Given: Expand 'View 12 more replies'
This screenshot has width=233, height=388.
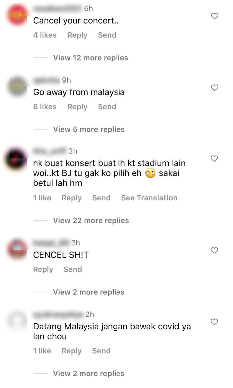Looking at the screenshot, I should (91, 58).
